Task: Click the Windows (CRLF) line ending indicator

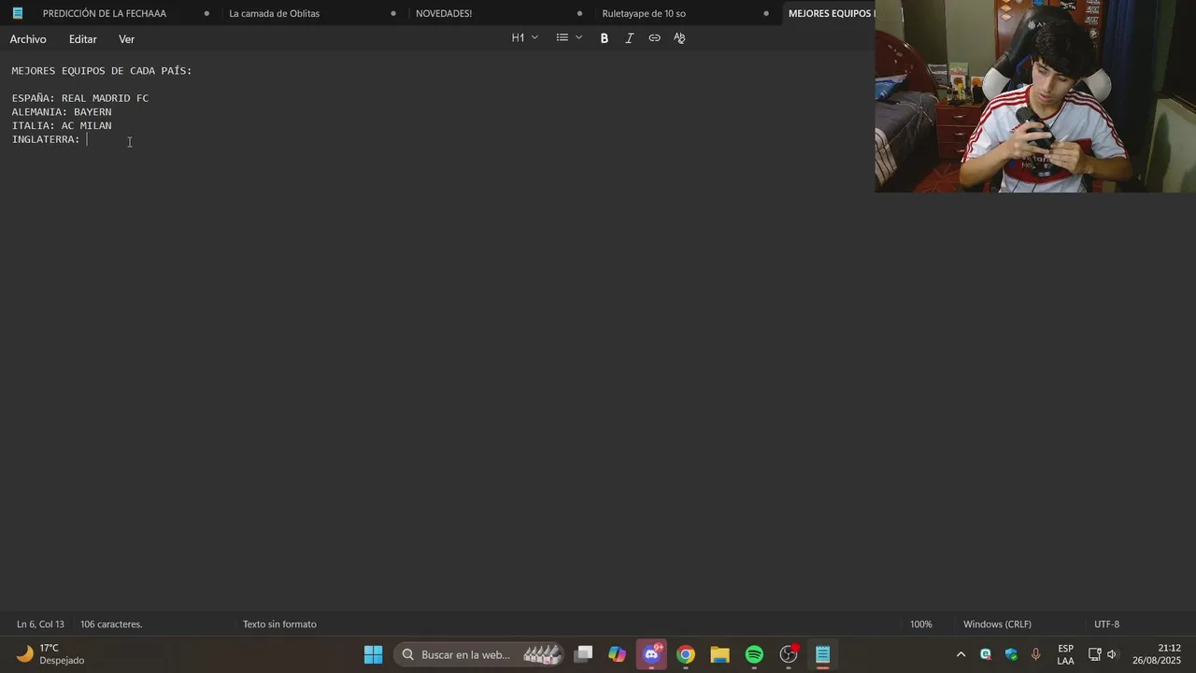Action: [x=997, y=623]
